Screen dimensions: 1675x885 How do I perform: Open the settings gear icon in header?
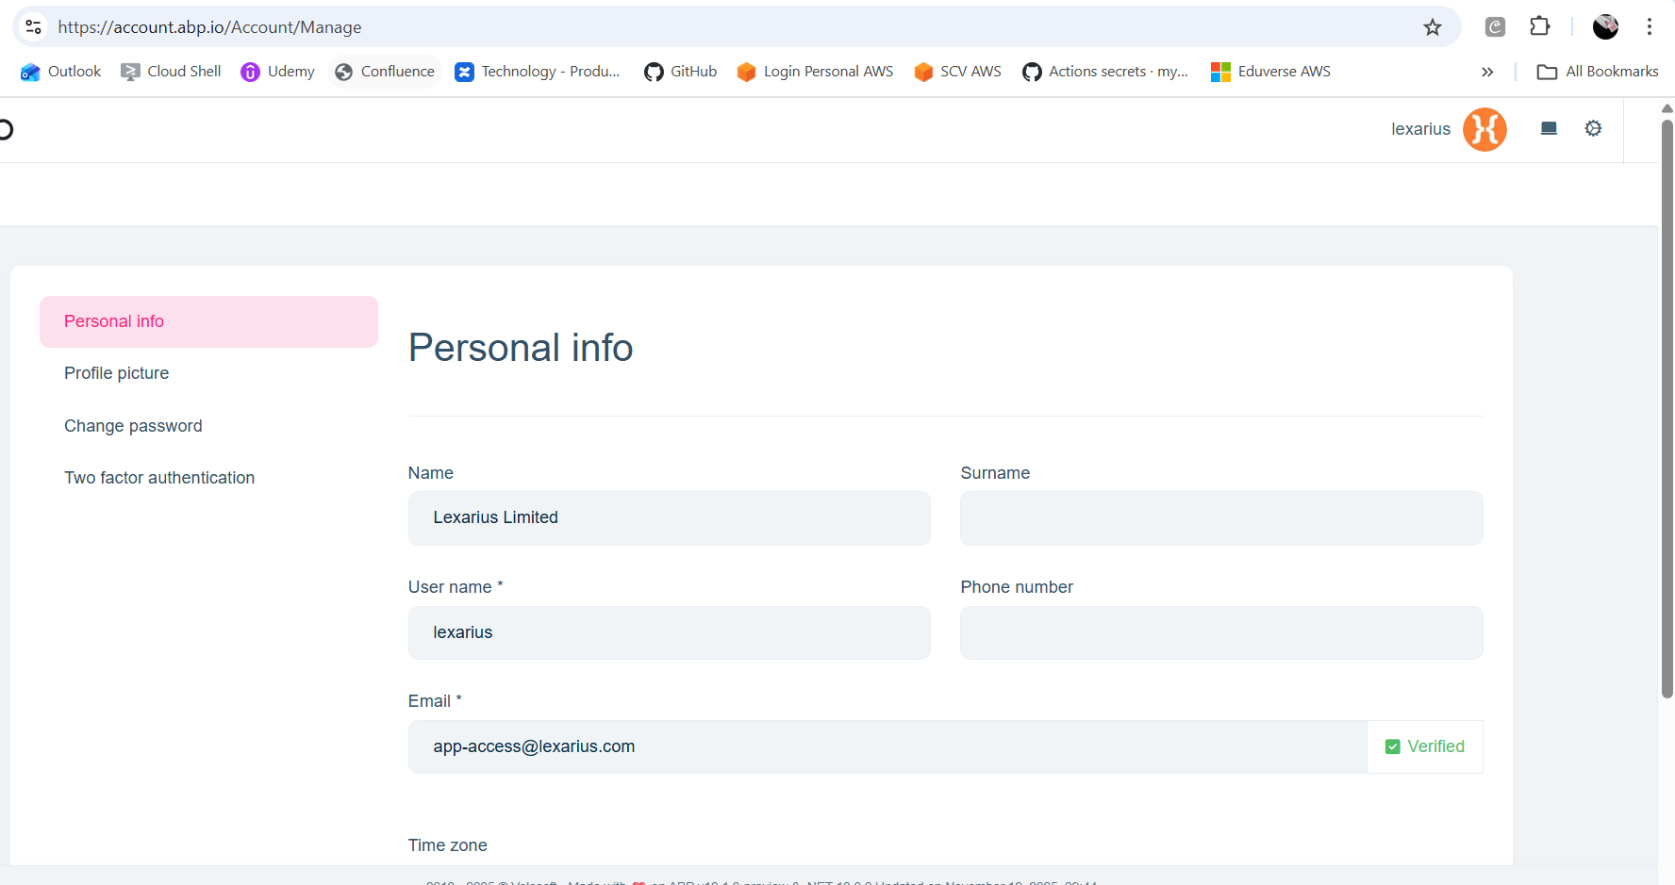[1593, 128]
